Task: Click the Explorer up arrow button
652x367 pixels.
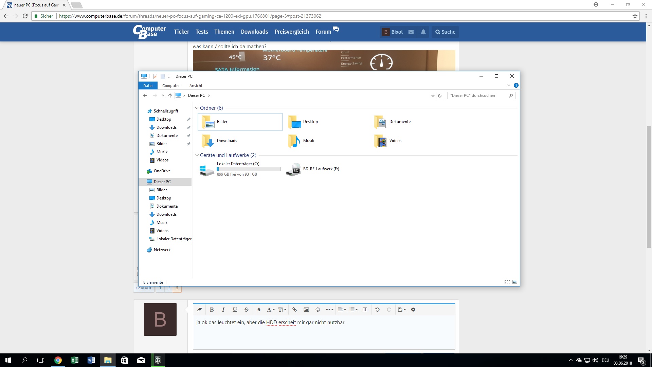Action: [x=170, y=95]
